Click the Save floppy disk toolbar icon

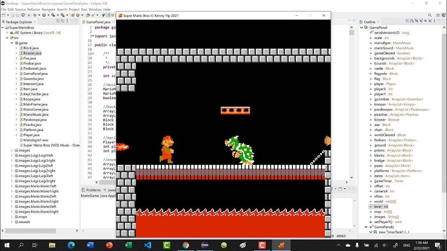point(13,15)
